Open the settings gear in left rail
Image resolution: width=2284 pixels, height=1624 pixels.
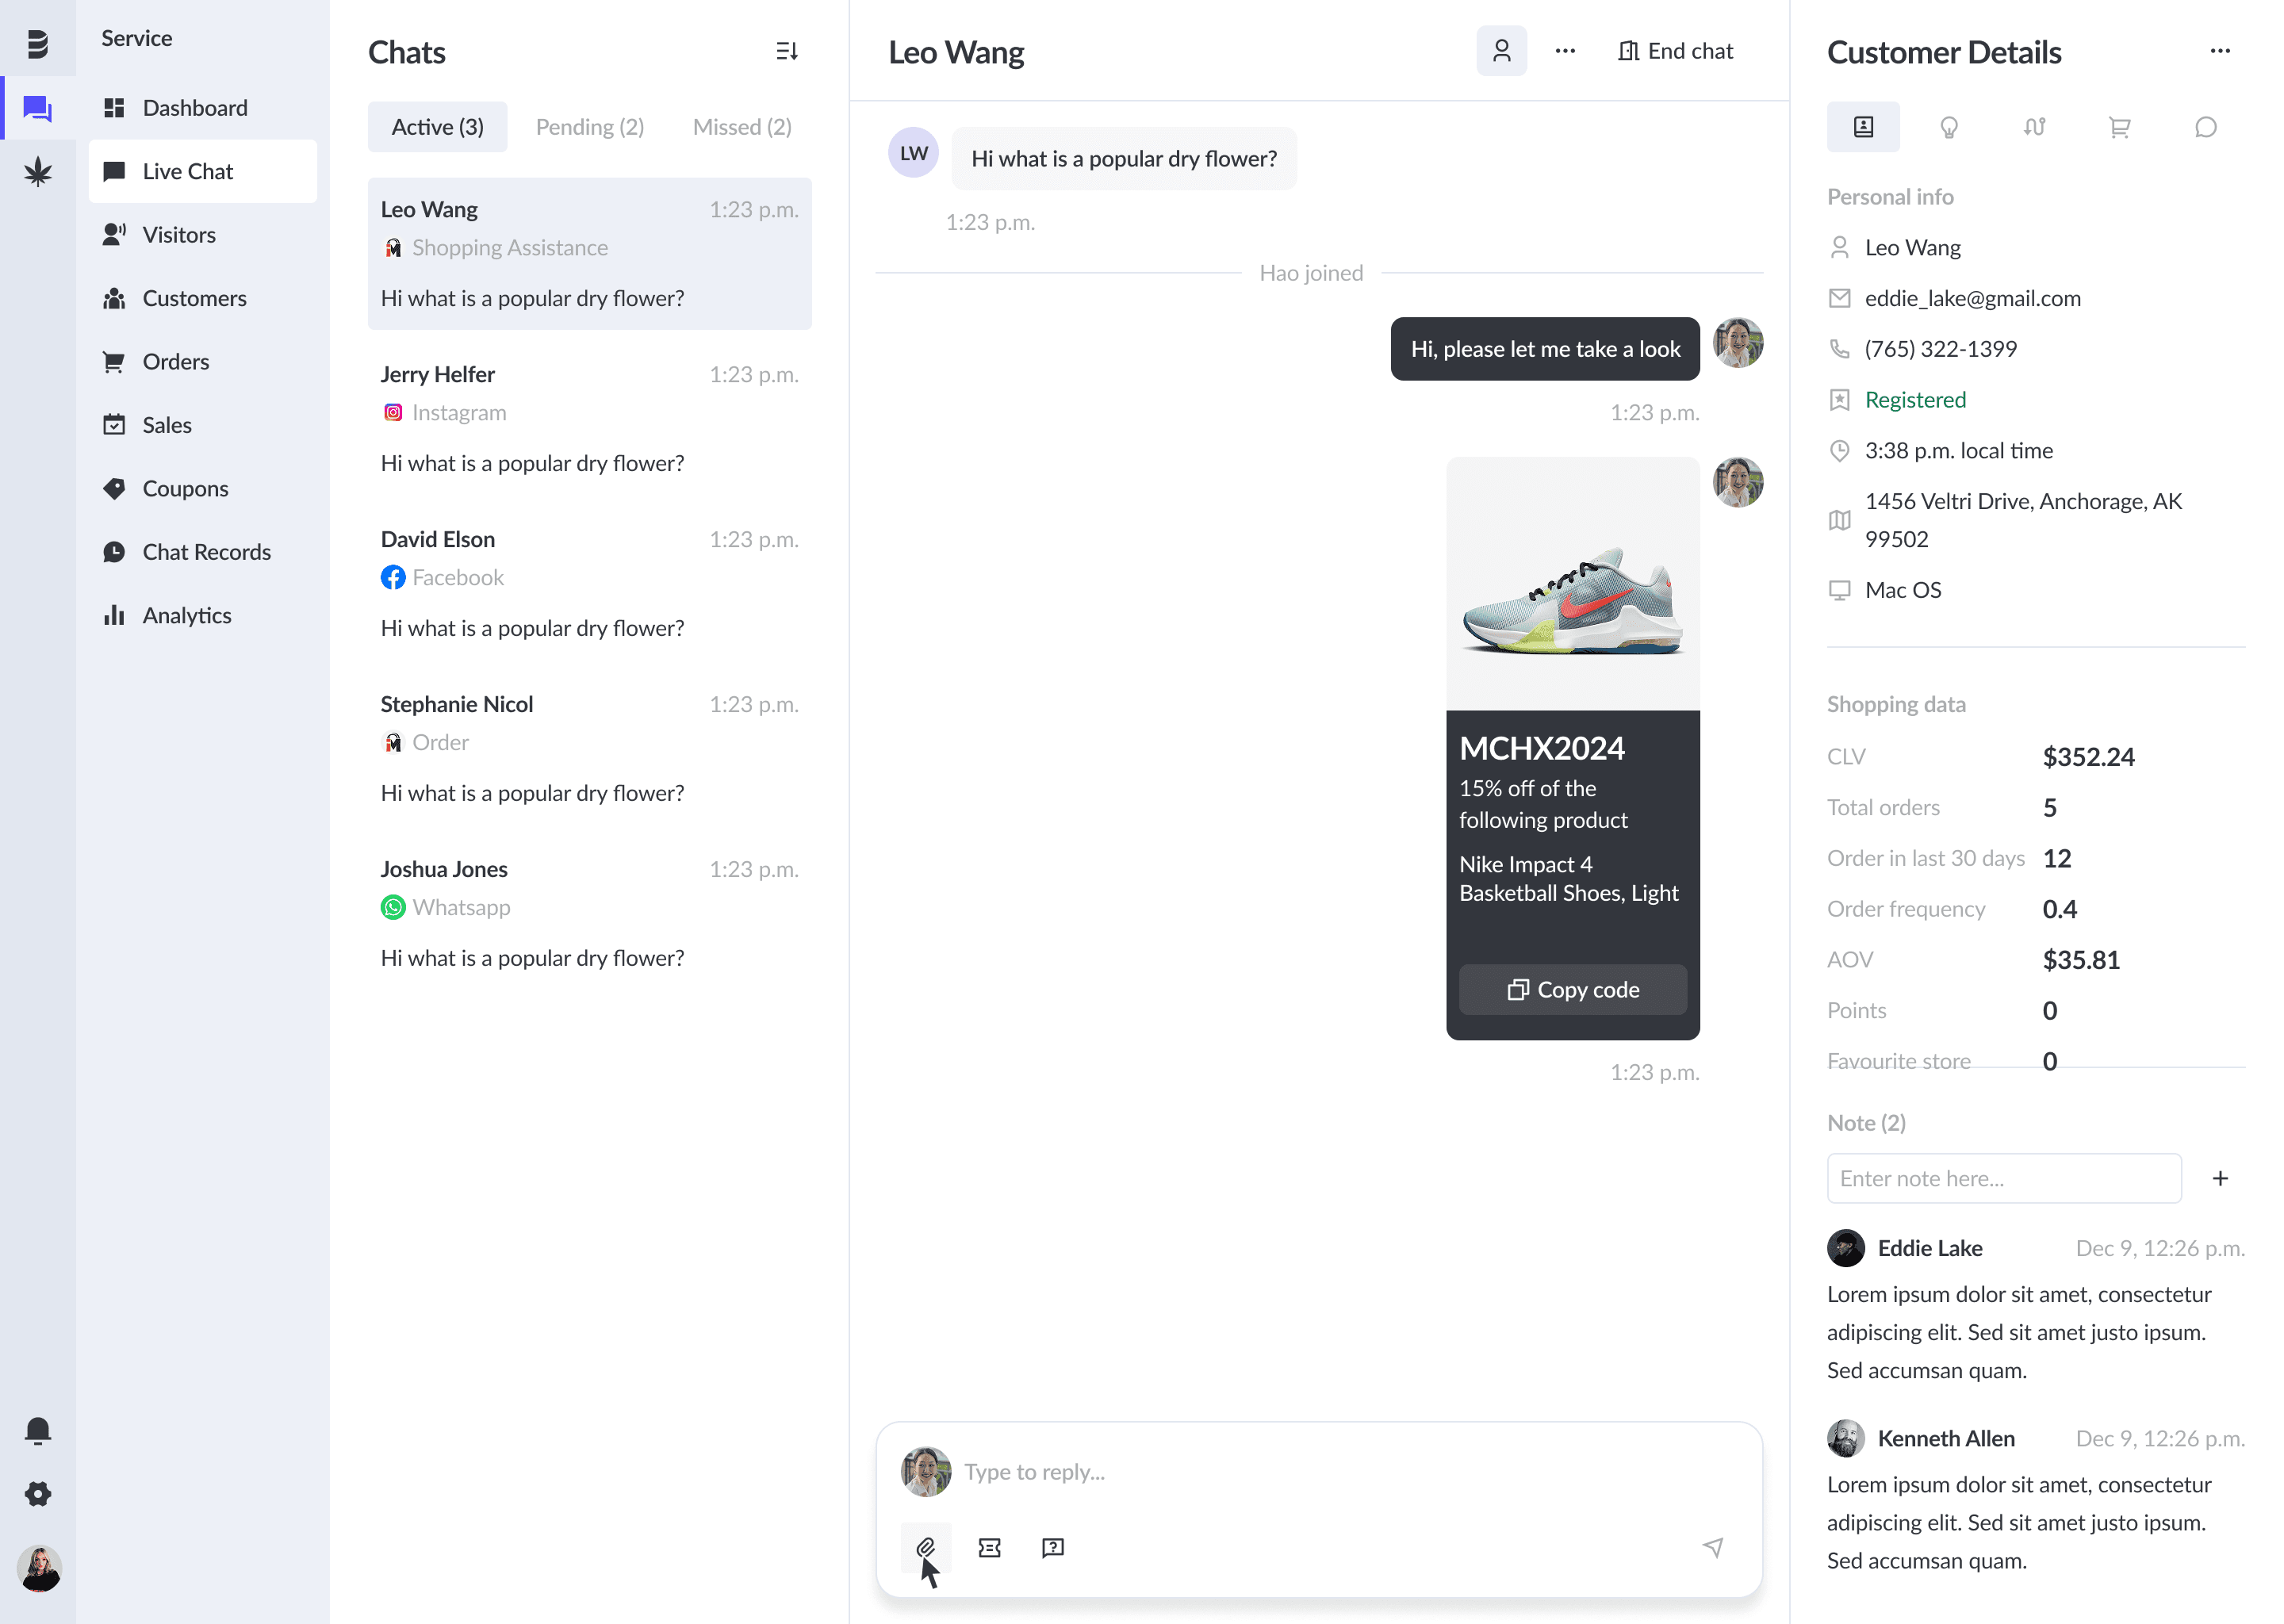38,1494
